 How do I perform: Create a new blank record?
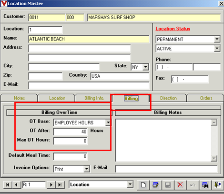click(143, 185)
